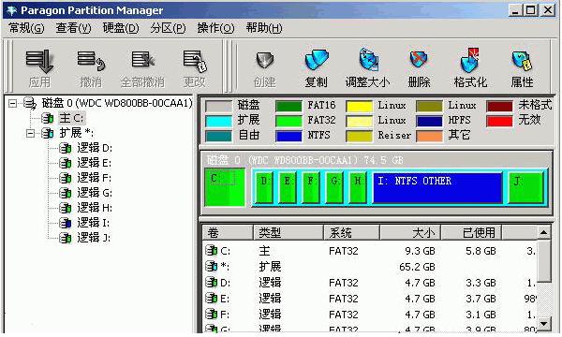Click the 无效 red legend swatch

(x=499, y=121)
